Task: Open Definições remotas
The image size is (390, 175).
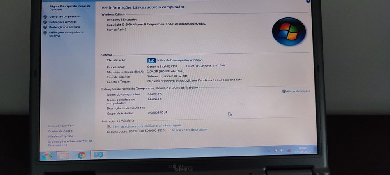Action: tap(63, 22)
